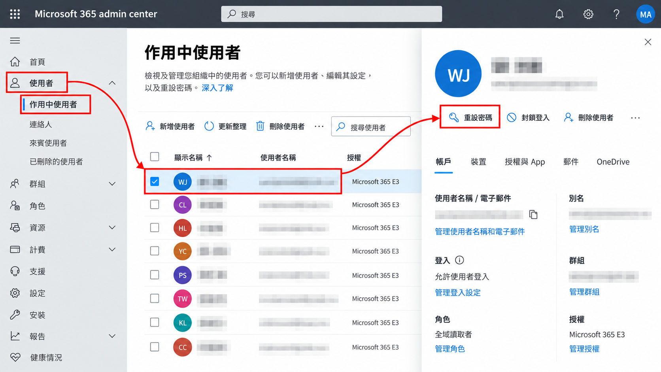Select 作用中使用者 in sidebar
The width and height of the screenshot is (661, 372).
coord(53,104)
